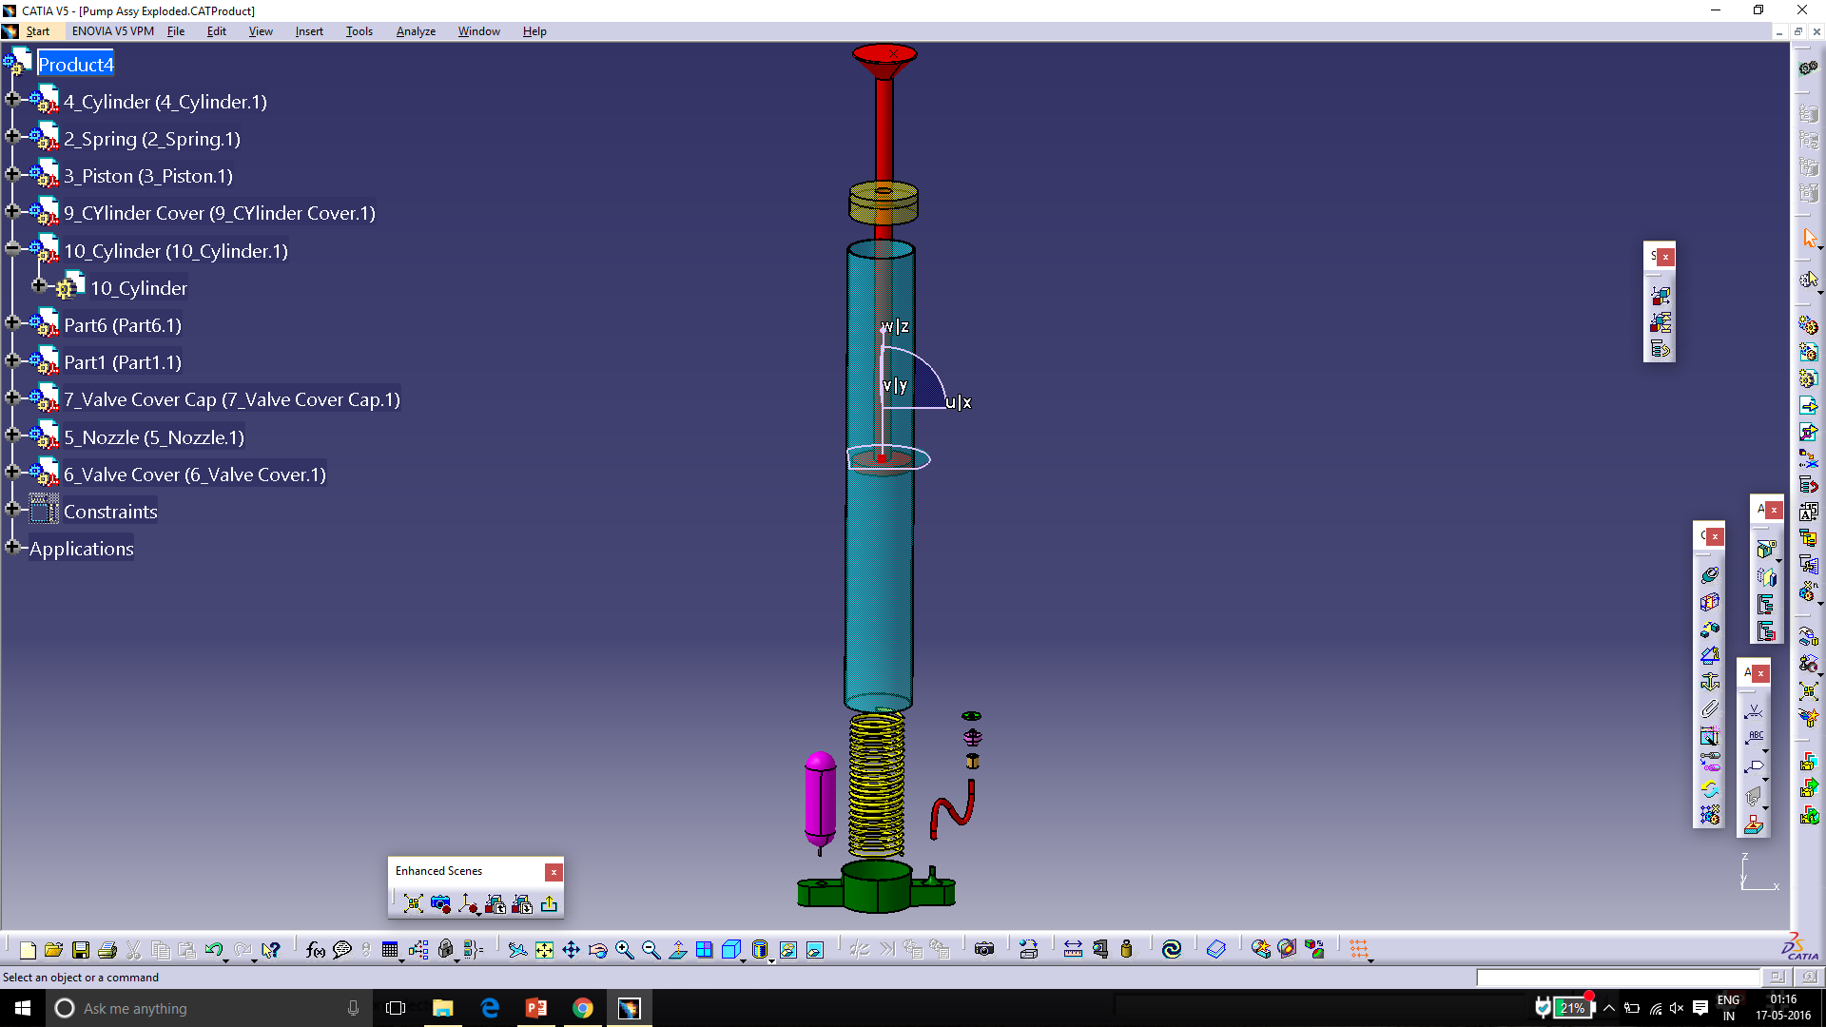Image resolution: width=1826 pixels, height=1027 pixels.
Task: Collapse the 10_Cylinder (10_Cylinder.1) node
Action: [x=12, y=248]
